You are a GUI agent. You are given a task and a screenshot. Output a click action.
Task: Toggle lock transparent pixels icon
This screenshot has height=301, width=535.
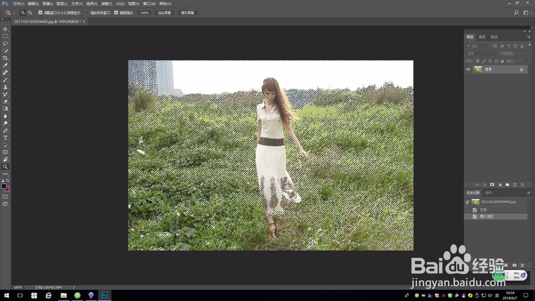pos(478,61)
